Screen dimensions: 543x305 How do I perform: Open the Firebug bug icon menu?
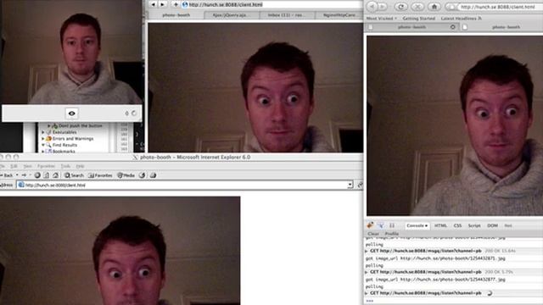pyautogui.click(x=370, y=225)
